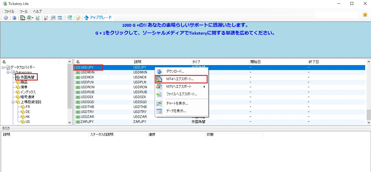The height and width of the screenshot is (172, 371).
Task: Click the MT5 export toolbar icon
Action: pos(29,18)
